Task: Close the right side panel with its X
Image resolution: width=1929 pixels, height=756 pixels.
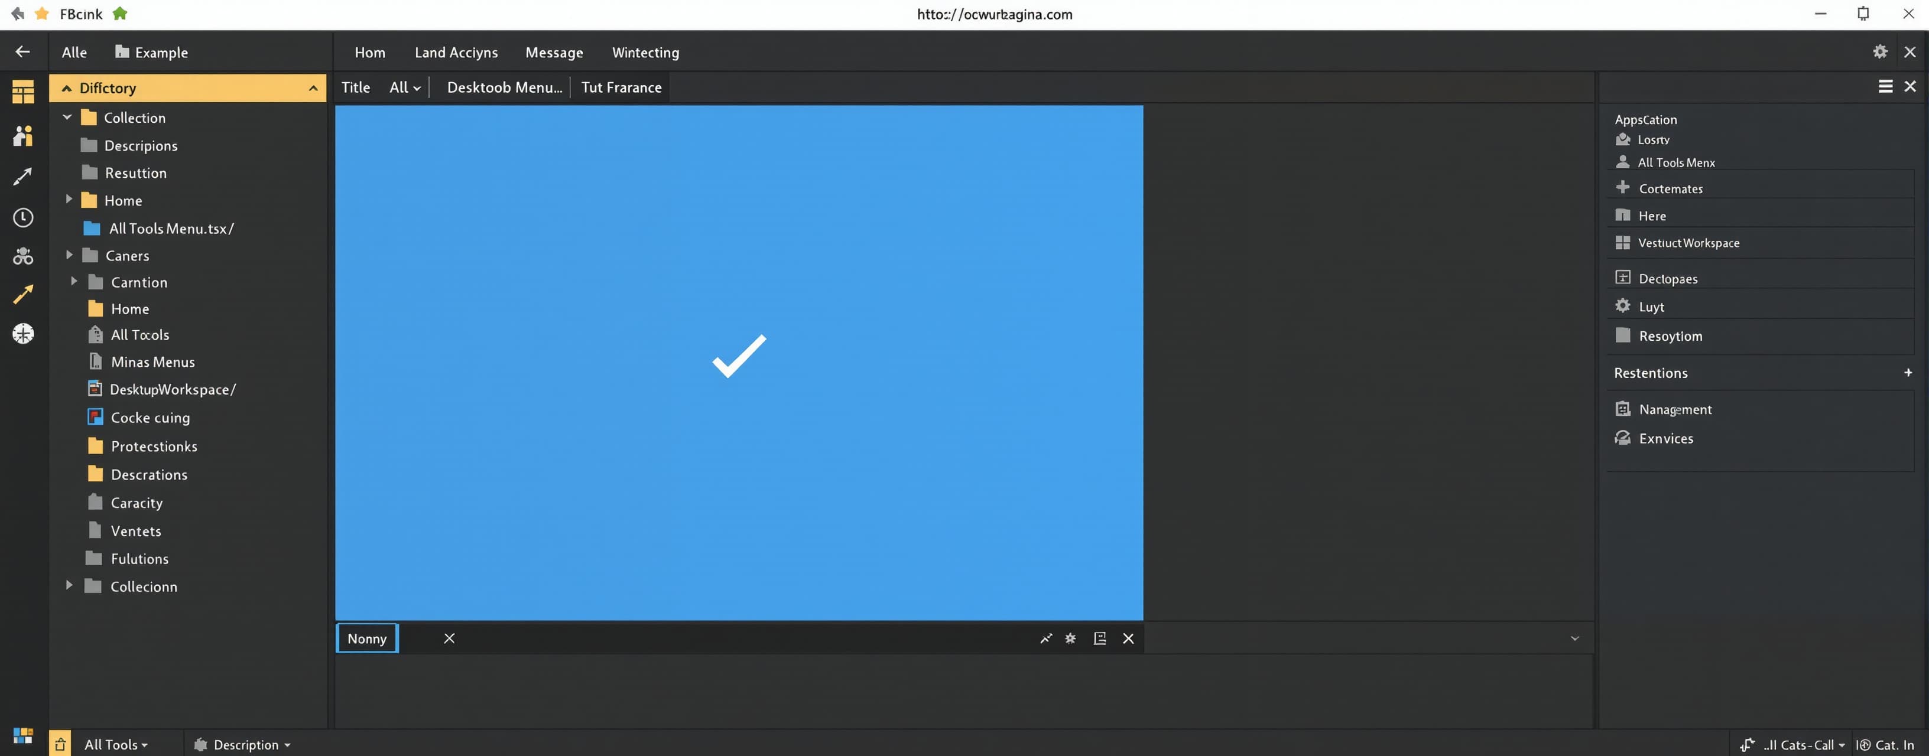Action: 1910,87
